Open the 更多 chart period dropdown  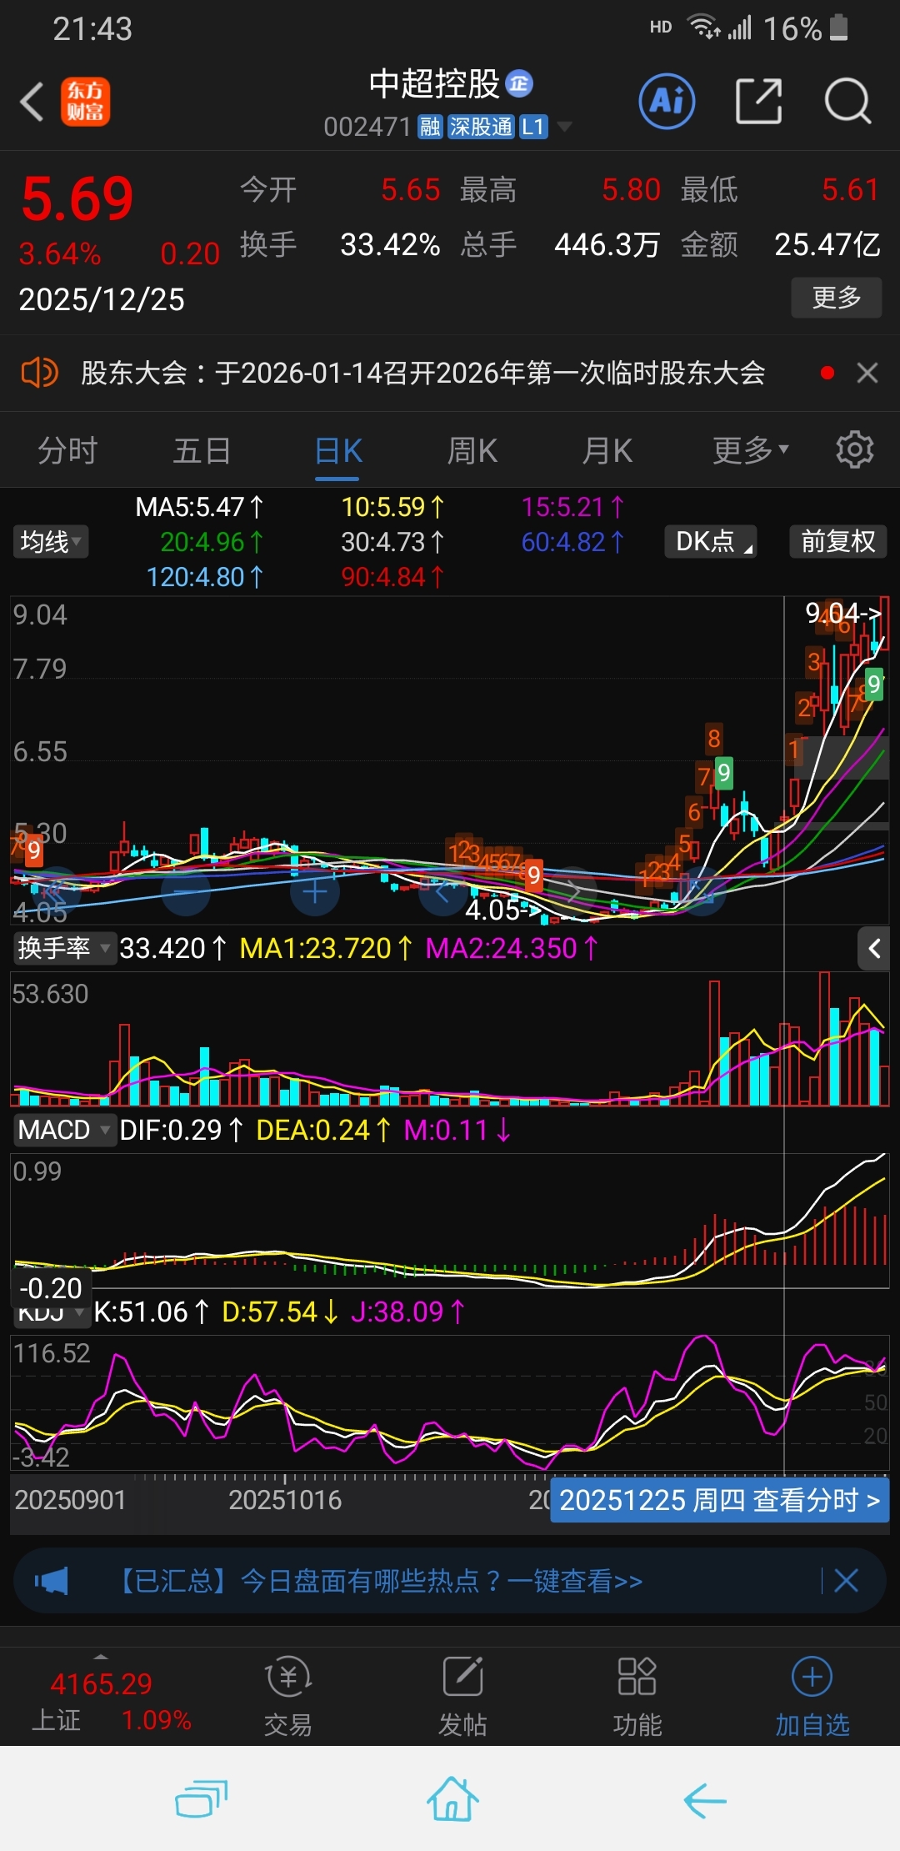750,450
